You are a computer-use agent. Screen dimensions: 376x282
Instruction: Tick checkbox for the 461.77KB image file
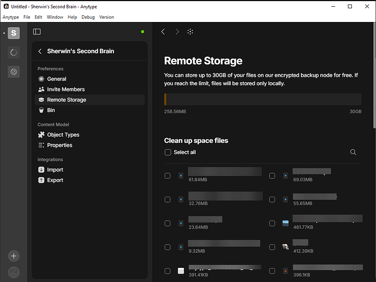[272, 223]
